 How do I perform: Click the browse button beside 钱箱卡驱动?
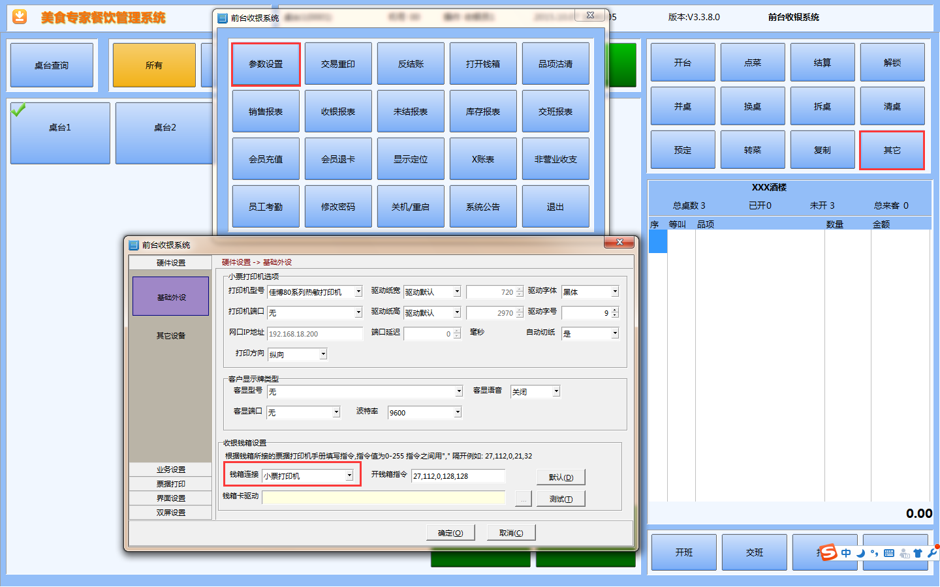click(x=523, y=499)
